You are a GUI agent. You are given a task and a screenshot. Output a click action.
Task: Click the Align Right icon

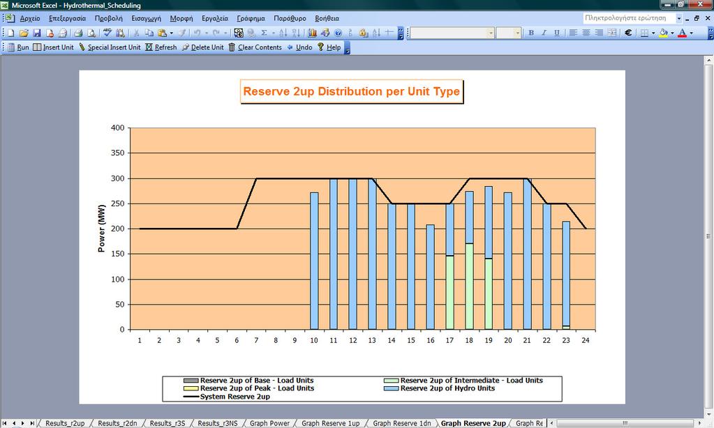pos(599,33)
